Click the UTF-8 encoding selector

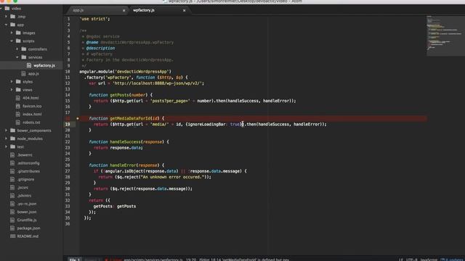tap(412, 260)
